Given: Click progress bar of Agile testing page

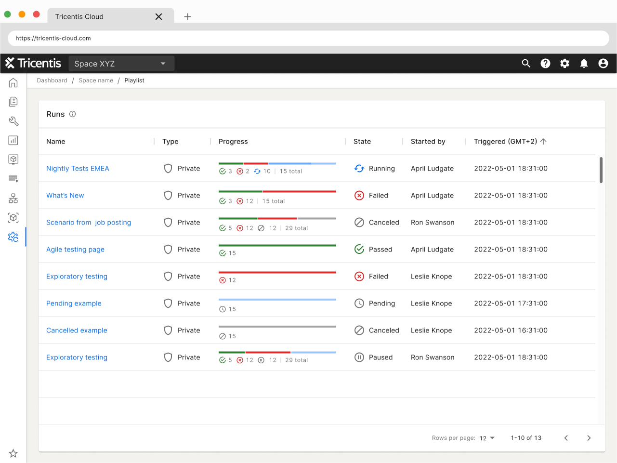Looking at the screenshot, I should [x=277, y=245].
